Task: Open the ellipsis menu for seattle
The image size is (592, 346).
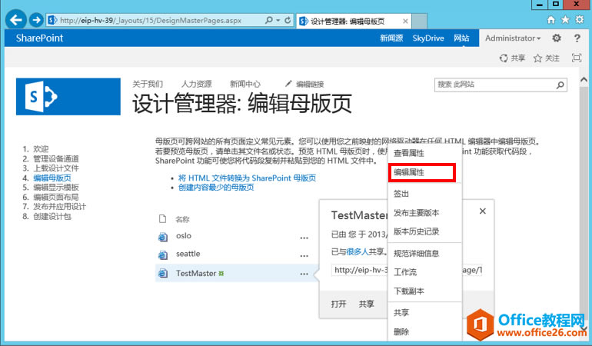Action: click(304, 256)
